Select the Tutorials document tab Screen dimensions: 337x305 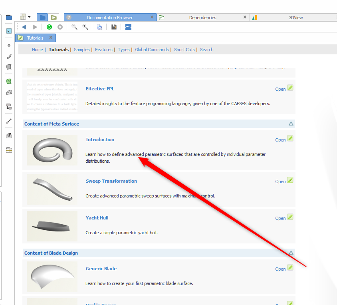tap(36, 38)
